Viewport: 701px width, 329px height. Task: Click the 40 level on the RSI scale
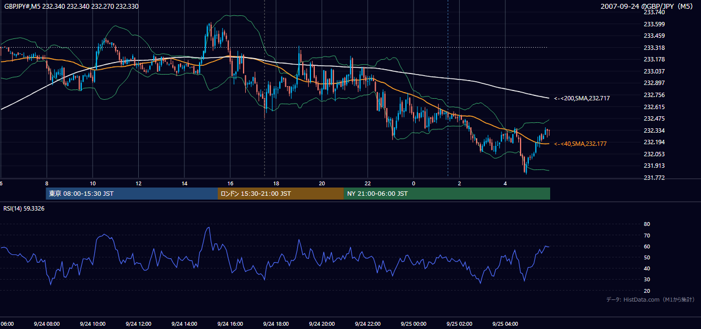pyautogui.click(x=647, y=268)
